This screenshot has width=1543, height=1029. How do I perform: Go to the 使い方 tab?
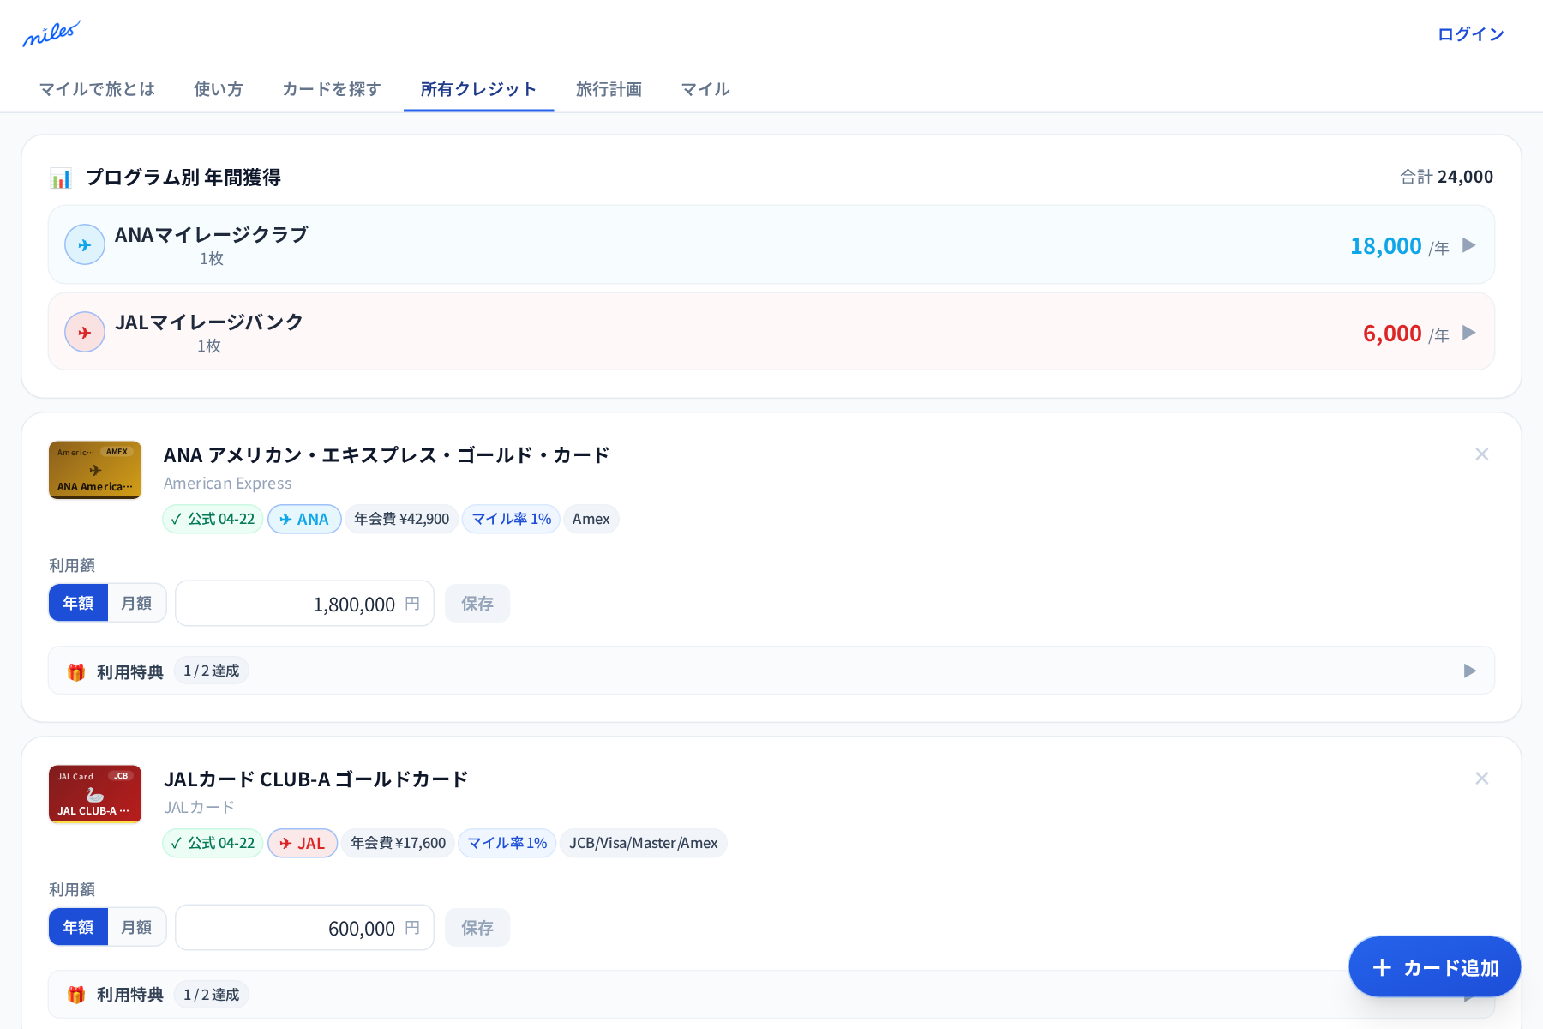[x=219, y=89]
